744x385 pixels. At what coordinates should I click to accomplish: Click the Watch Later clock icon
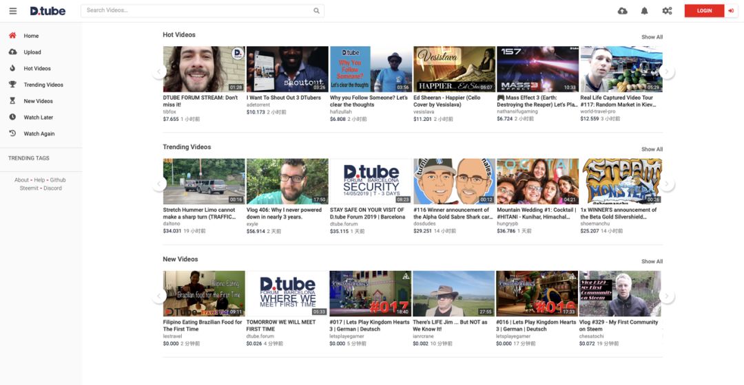tap(13, 117)
